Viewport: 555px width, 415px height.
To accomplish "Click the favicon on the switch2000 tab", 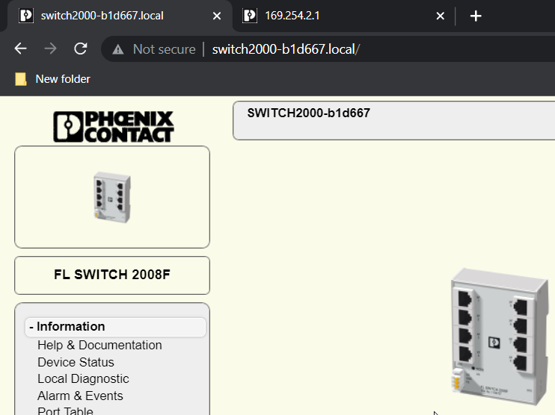I will [x=26, y=16].
